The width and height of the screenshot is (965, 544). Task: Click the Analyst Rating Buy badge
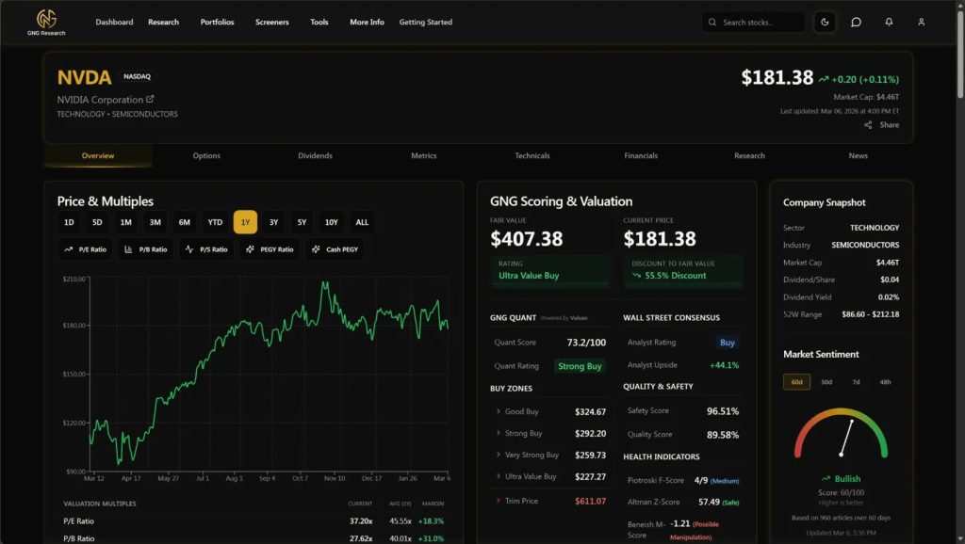[x=727, y=343]
